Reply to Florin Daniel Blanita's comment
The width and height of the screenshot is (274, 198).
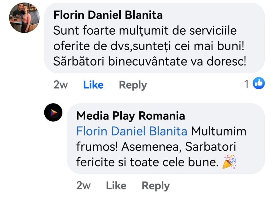pyautogui.click(x=133, y=85)
